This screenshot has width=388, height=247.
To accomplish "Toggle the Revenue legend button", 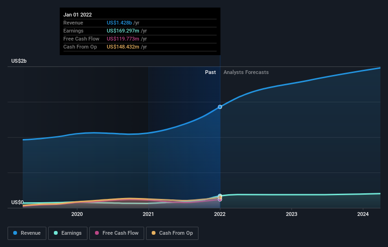I will pos(27,233).
